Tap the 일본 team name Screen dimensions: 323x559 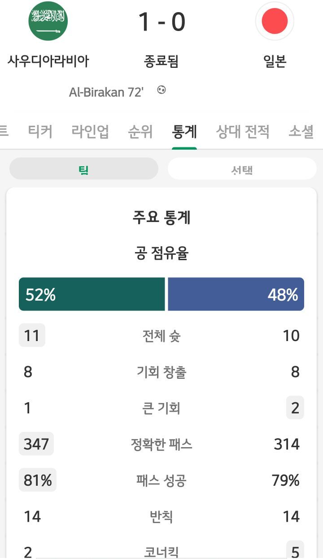click(x=275, y=61)
